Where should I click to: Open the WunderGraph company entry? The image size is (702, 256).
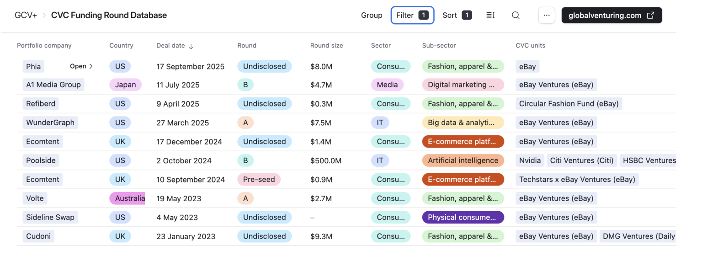click(x=50, y=123)
